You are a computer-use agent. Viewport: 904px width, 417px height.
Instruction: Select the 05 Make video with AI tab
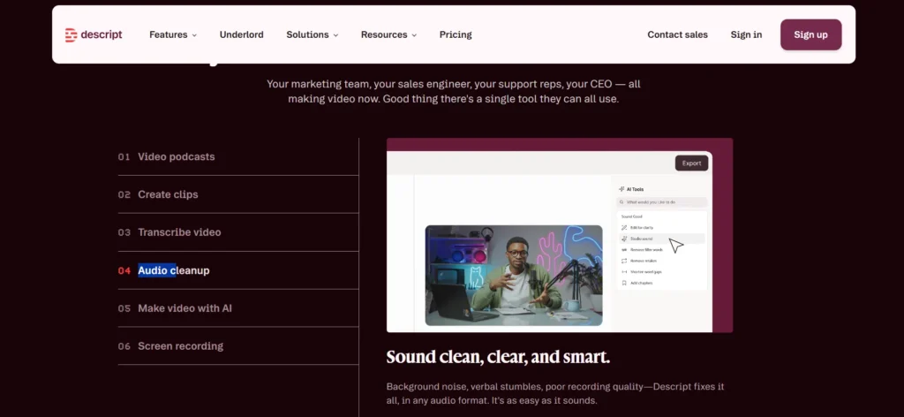pyautogui.click(x=238, y=308)
